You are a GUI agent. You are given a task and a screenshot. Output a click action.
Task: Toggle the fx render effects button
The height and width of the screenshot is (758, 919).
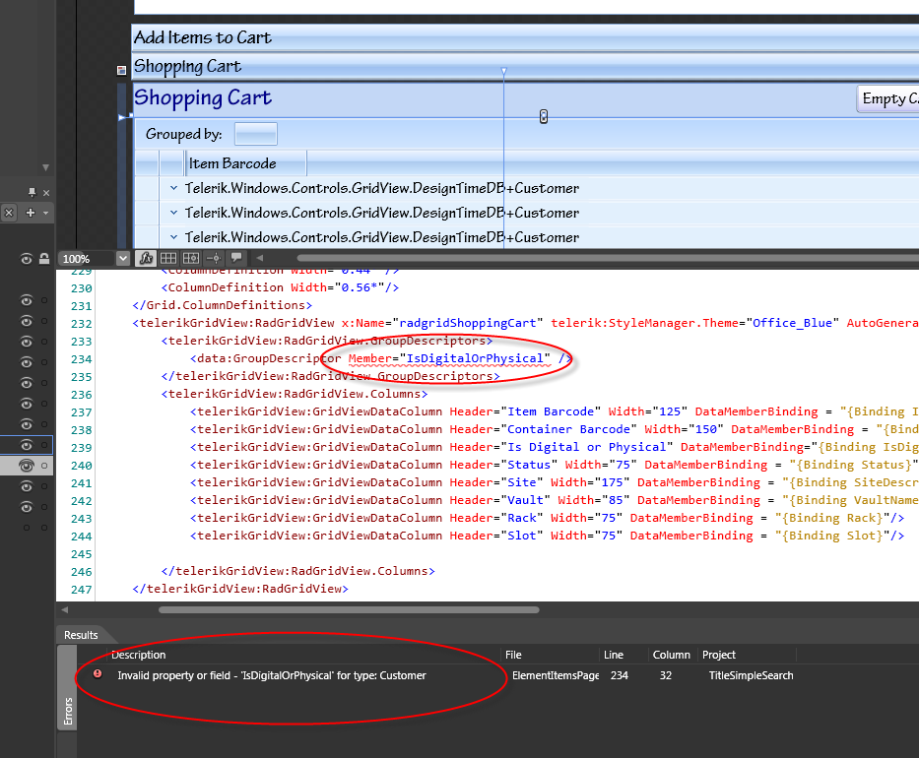(x=146, y=258)
